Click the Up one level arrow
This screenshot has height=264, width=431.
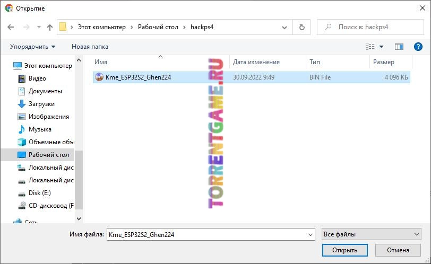[x=50, y=27]
